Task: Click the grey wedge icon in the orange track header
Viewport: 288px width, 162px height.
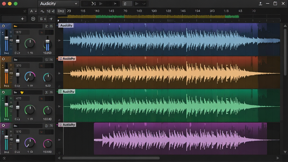Action: coord(16,60)
